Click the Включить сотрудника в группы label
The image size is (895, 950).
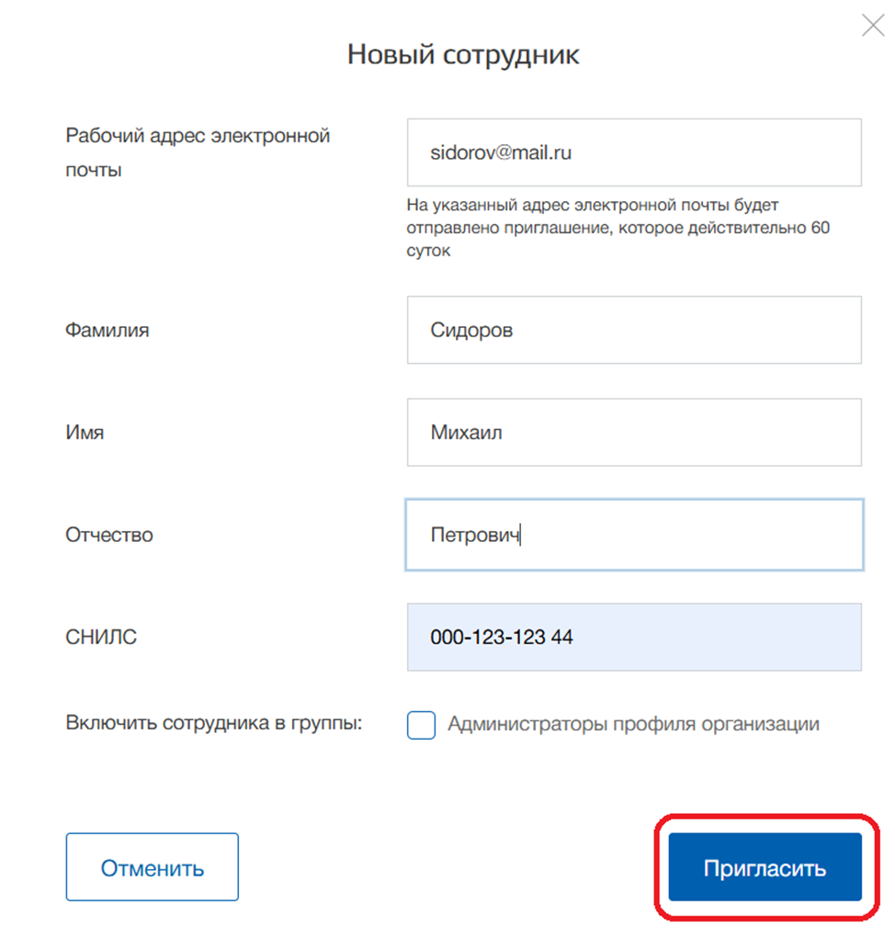tap(214, 723)
